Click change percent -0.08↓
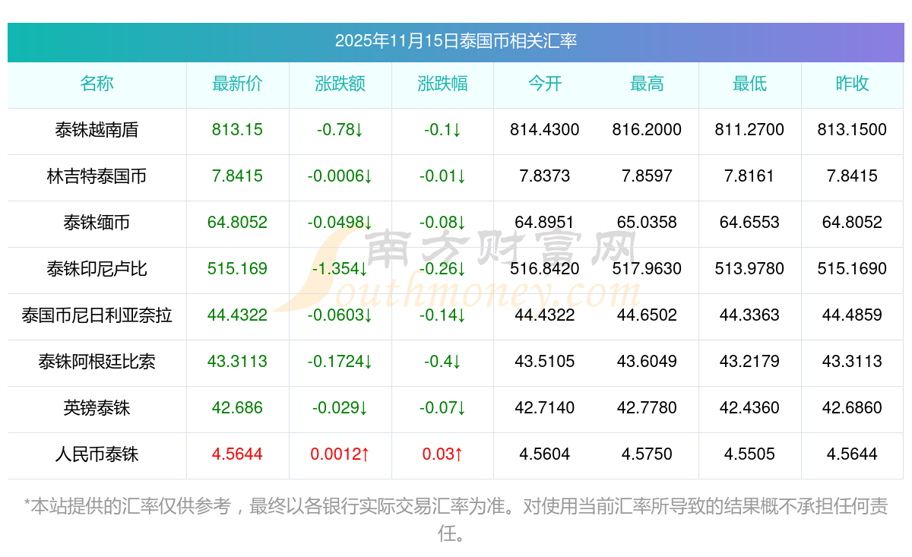The height and width of the screenshot is (557, 912). pyautogui.click(x=442, y=223)
